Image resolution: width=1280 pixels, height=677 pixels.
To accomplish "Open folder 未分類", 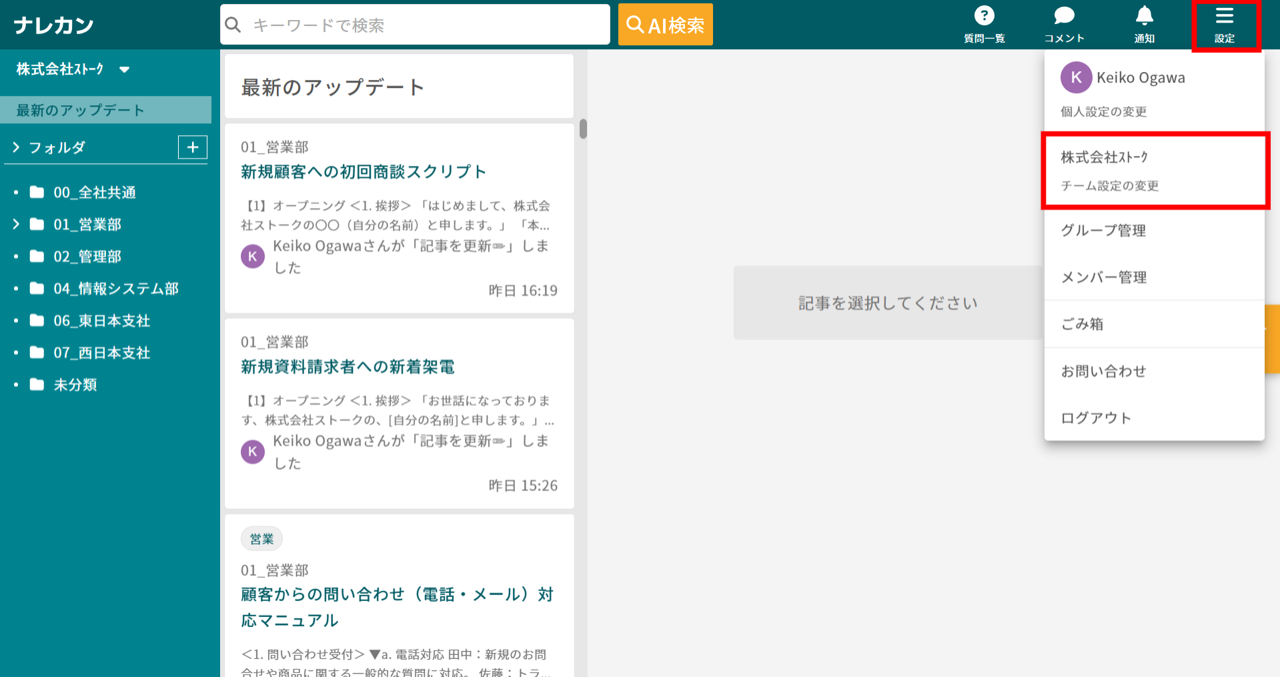I will click(x=75, y=384).
